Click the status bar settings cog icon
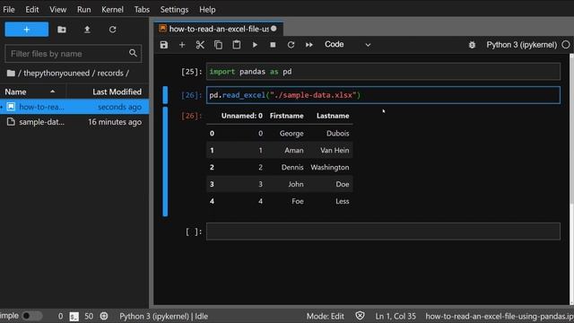This screenshot has height=323, width=574. point(104,316)
